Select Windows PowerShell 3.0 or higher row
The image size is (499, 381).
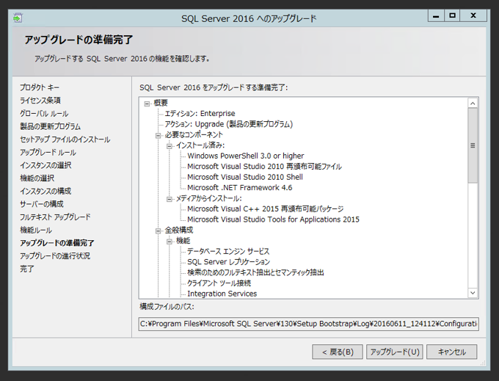point(246,156)
